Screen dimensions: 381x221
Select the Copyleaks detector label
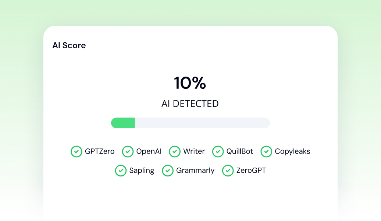tap(292, 151)
